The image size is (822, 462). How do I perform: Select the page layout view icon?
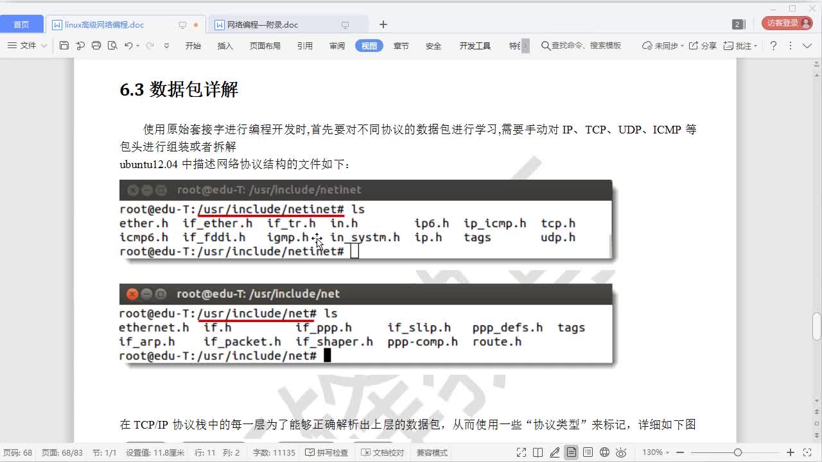point(571,452)
